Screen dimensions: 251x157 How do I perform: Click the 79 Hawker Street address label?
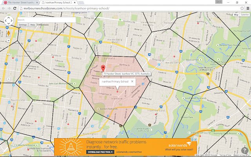click(126, 74)
